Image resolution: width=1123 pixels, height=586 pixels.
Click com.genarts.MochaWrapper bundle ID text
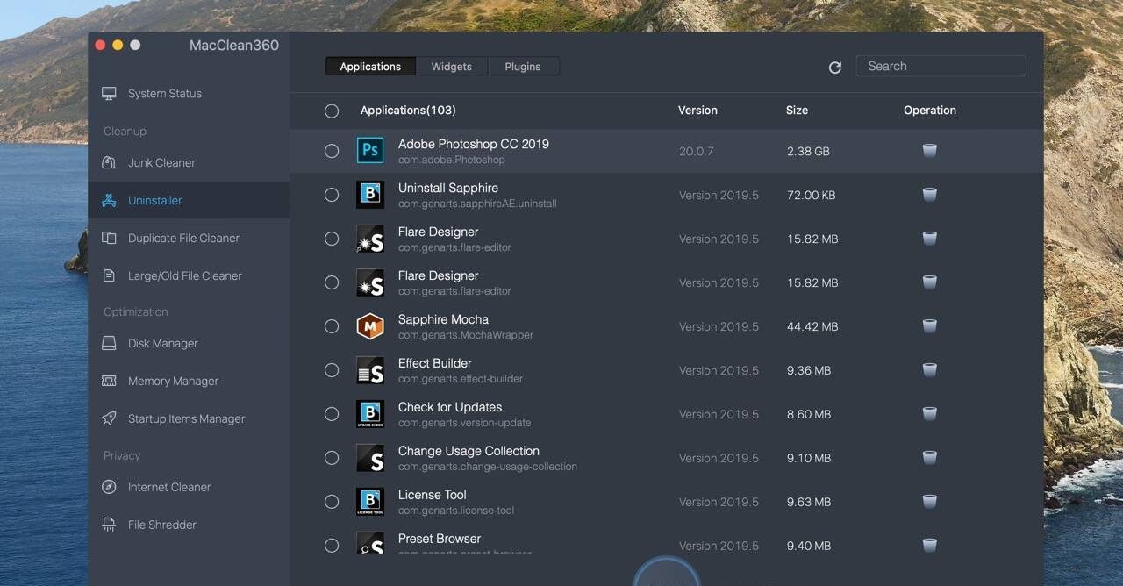pyautogui.click(x=466, y=335)
